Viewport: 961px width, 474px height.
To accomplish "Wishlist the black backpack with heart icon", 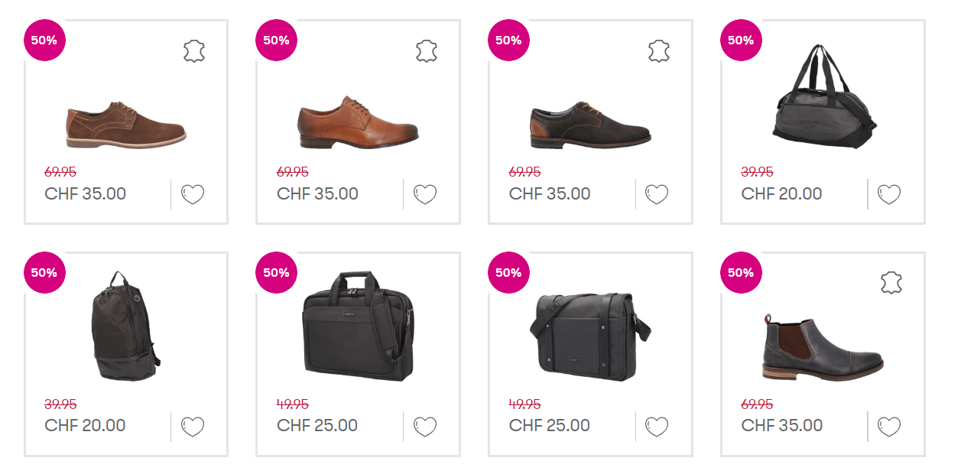I will pos(193,426).
